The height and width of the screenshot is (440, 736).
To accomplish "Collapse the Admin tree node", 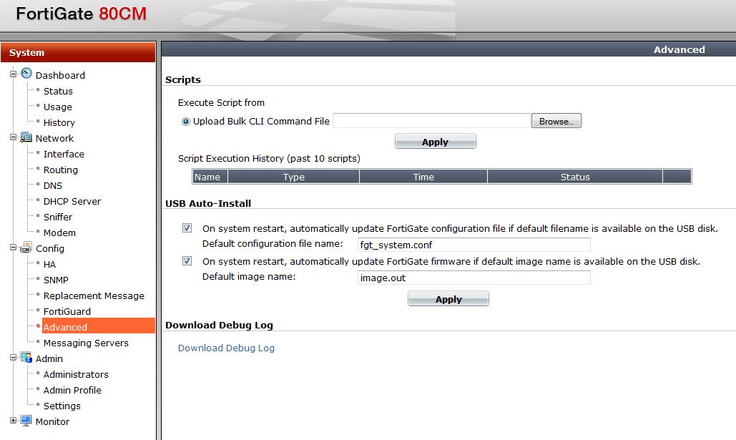I will pos(13,358).
